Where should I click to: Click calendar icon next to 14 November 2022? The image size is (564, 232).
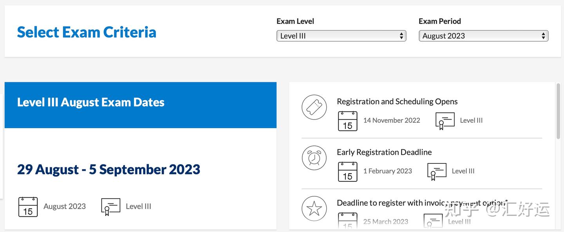tap(348, 121)
